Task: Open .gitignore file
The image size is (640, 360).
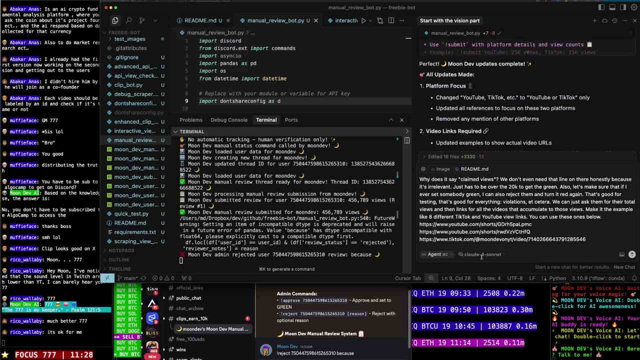Action: coord(126,57)
